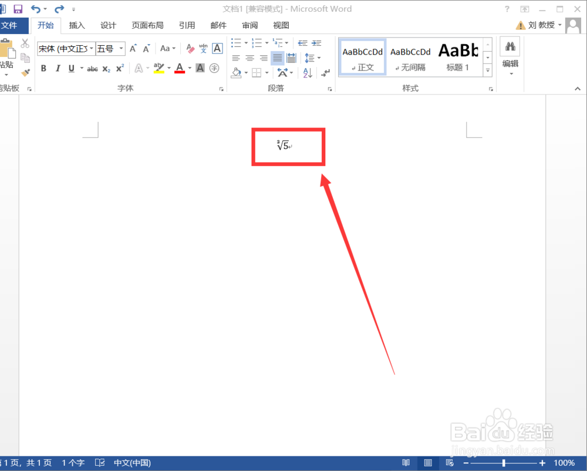
Task: Apply character border icon
Action: pyautogui.click(x=217, y=48)
